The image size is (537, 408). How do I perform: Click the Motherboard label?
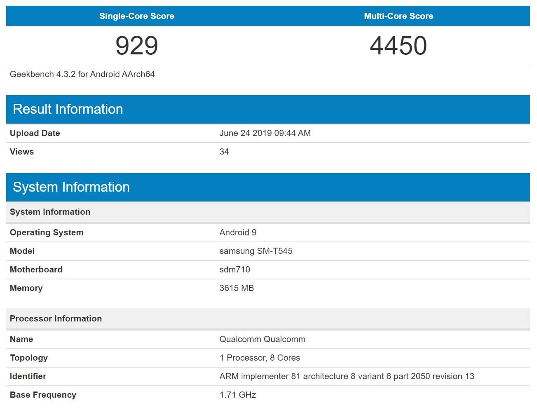pos(36,270)
